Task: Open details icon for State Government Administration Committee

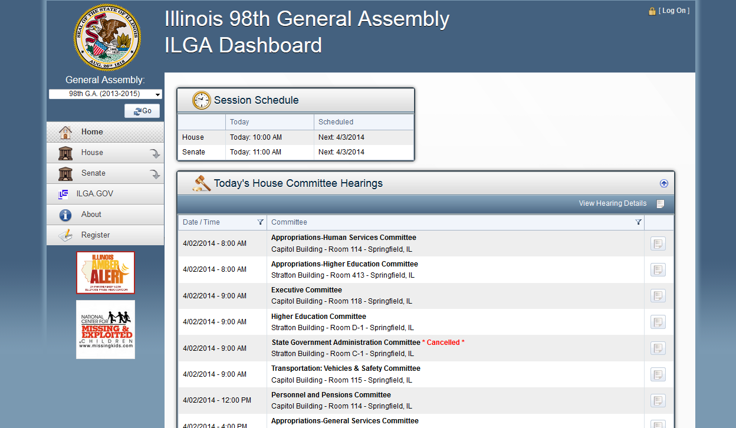Action: (x=658, y=348)
